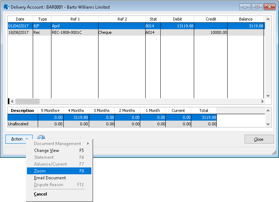Select Dispute Reason menu item
Viewport: 279px width, 202px height.
59,185
